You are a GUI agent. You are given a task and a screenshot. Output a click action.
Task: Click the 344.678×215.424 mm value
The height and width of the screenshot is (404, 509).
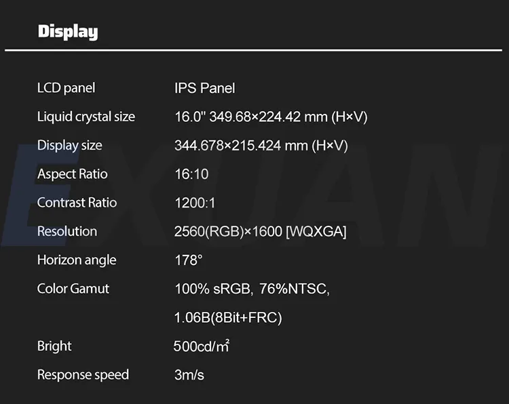pos(261,146)
